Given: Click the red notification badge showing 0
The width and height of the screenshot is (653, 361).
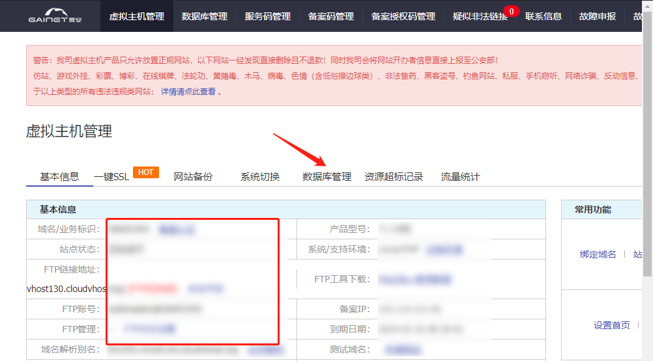Looking at the screenshot, I should pos(512,11).
